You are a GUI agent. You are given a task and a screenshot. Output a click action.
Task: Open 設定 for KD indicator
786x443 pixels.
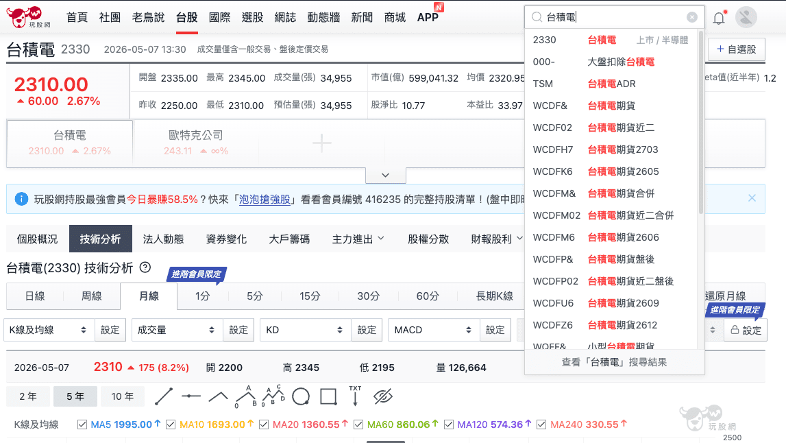click(x=367, y=330)
